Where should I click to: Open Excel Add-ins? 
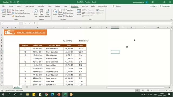(x=41, y=13)
